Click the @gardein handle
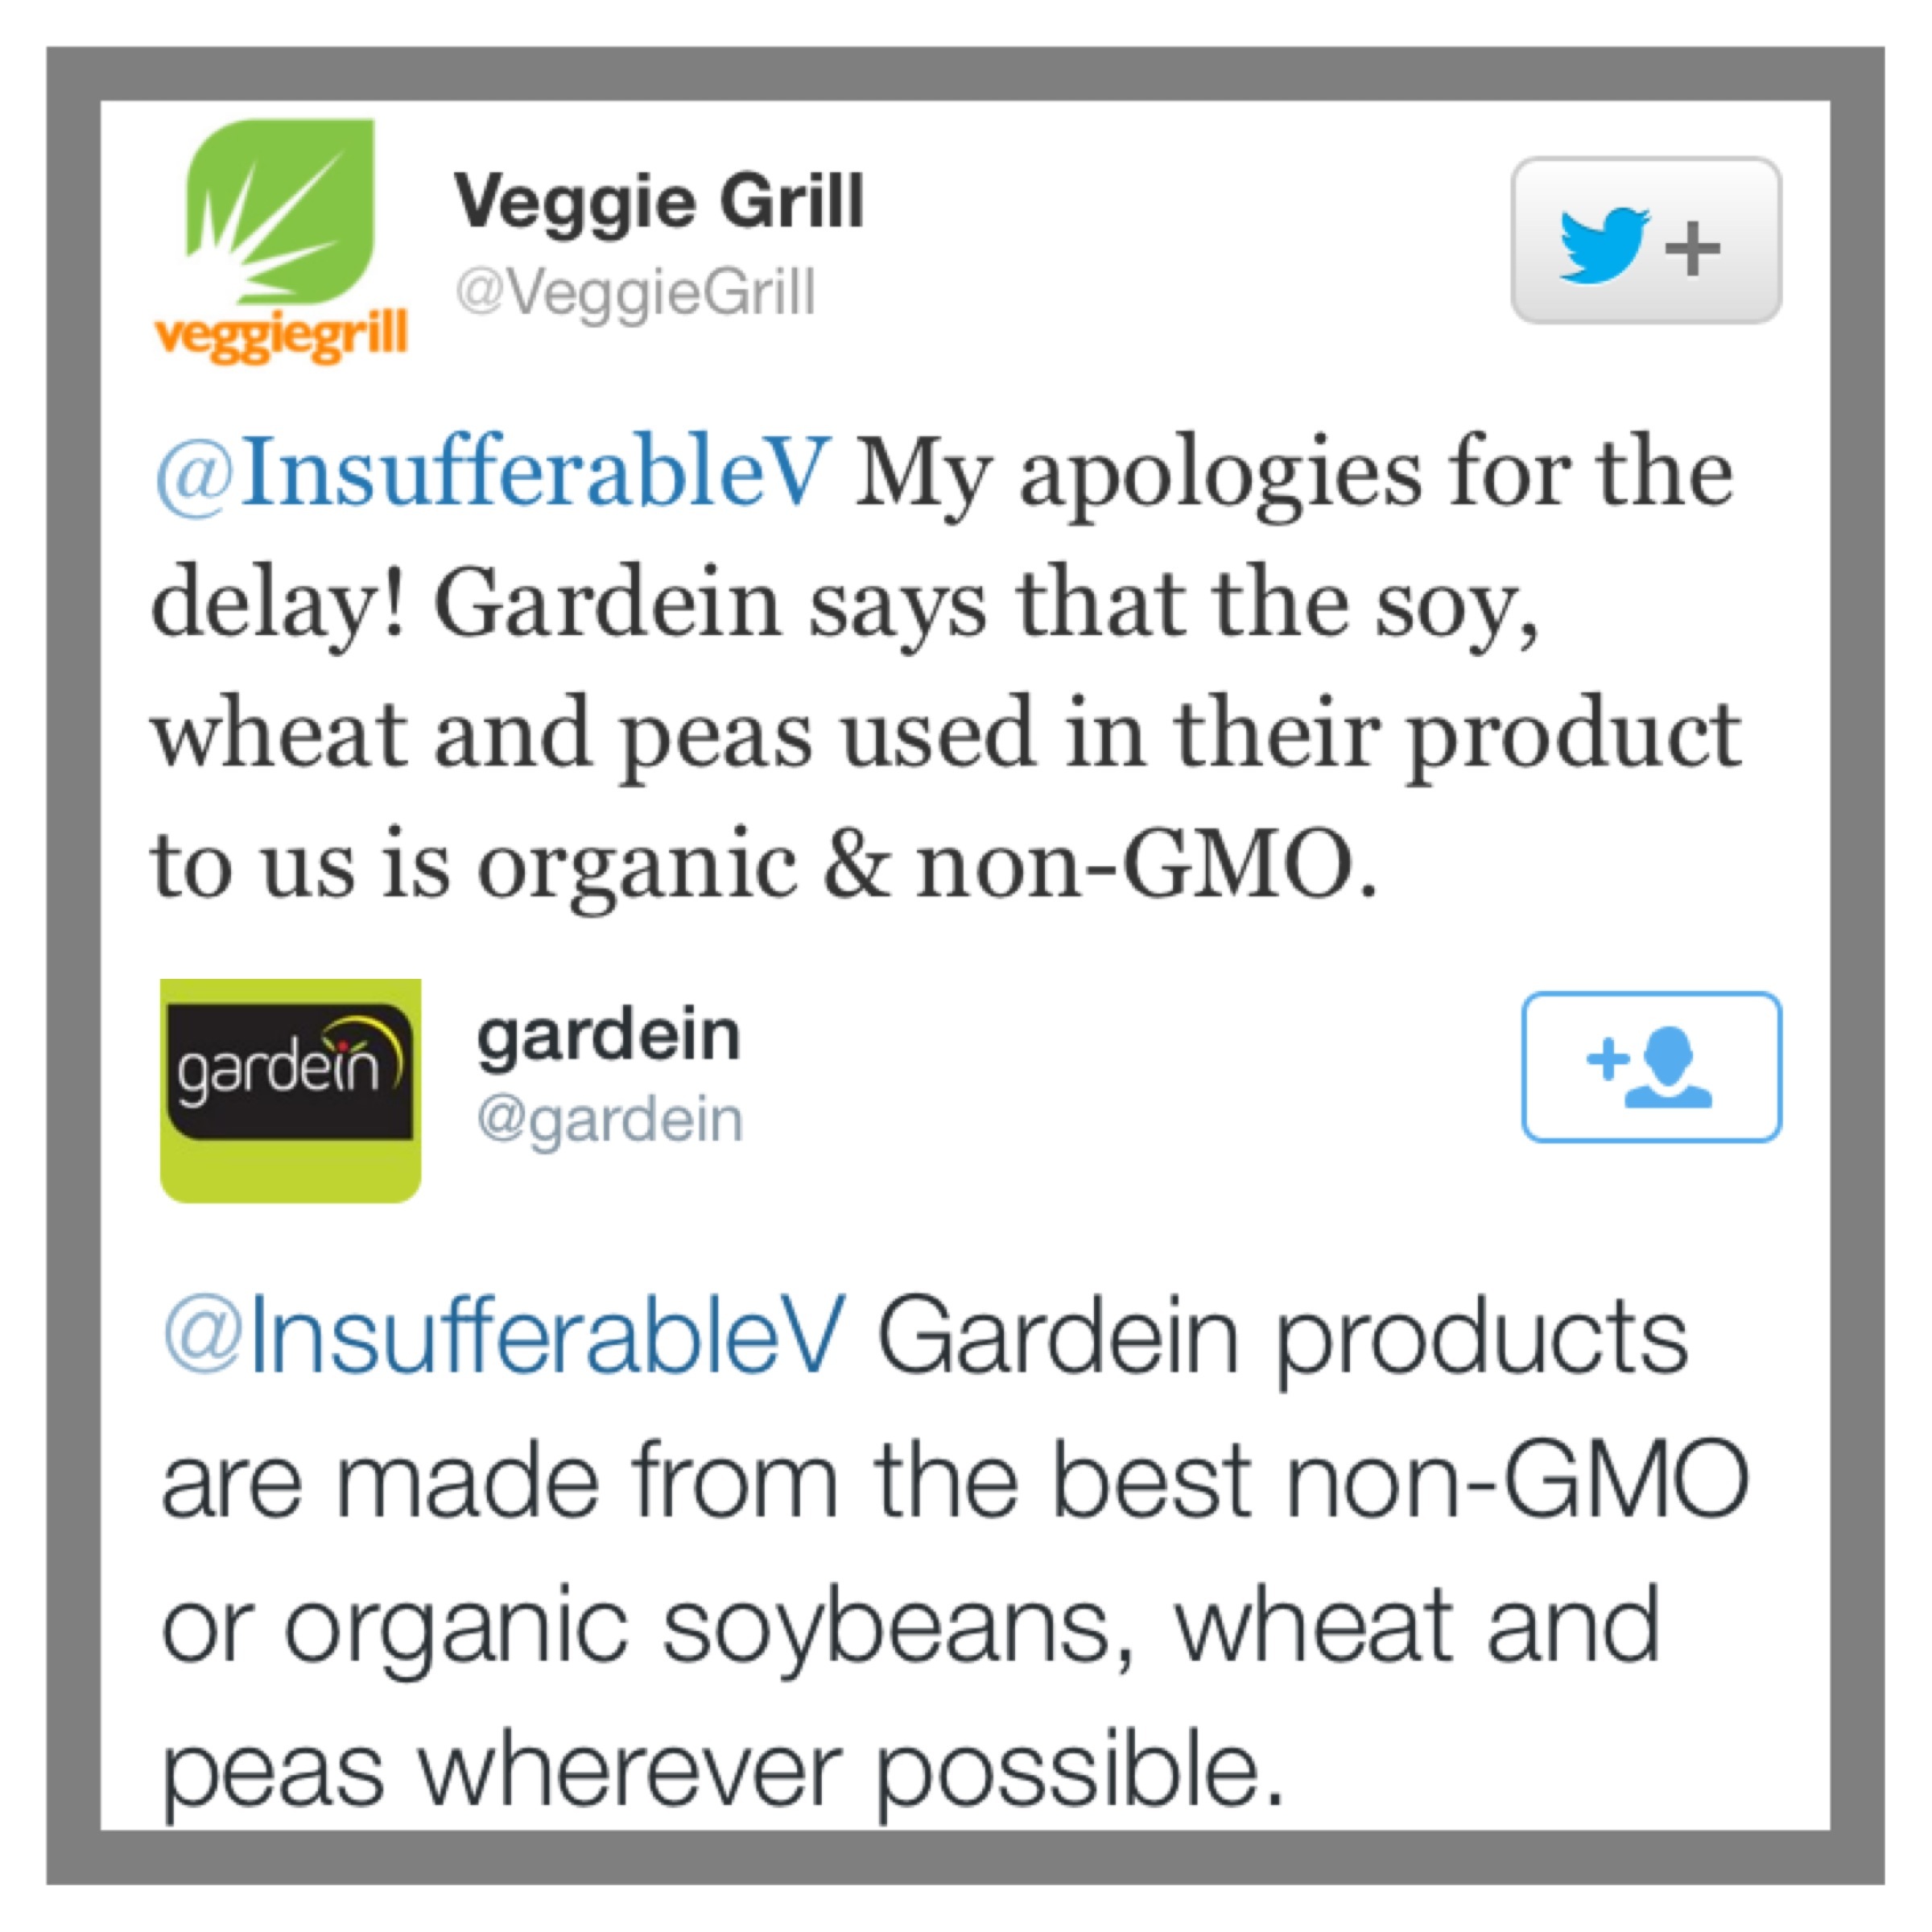 [x=610, y=1120]
